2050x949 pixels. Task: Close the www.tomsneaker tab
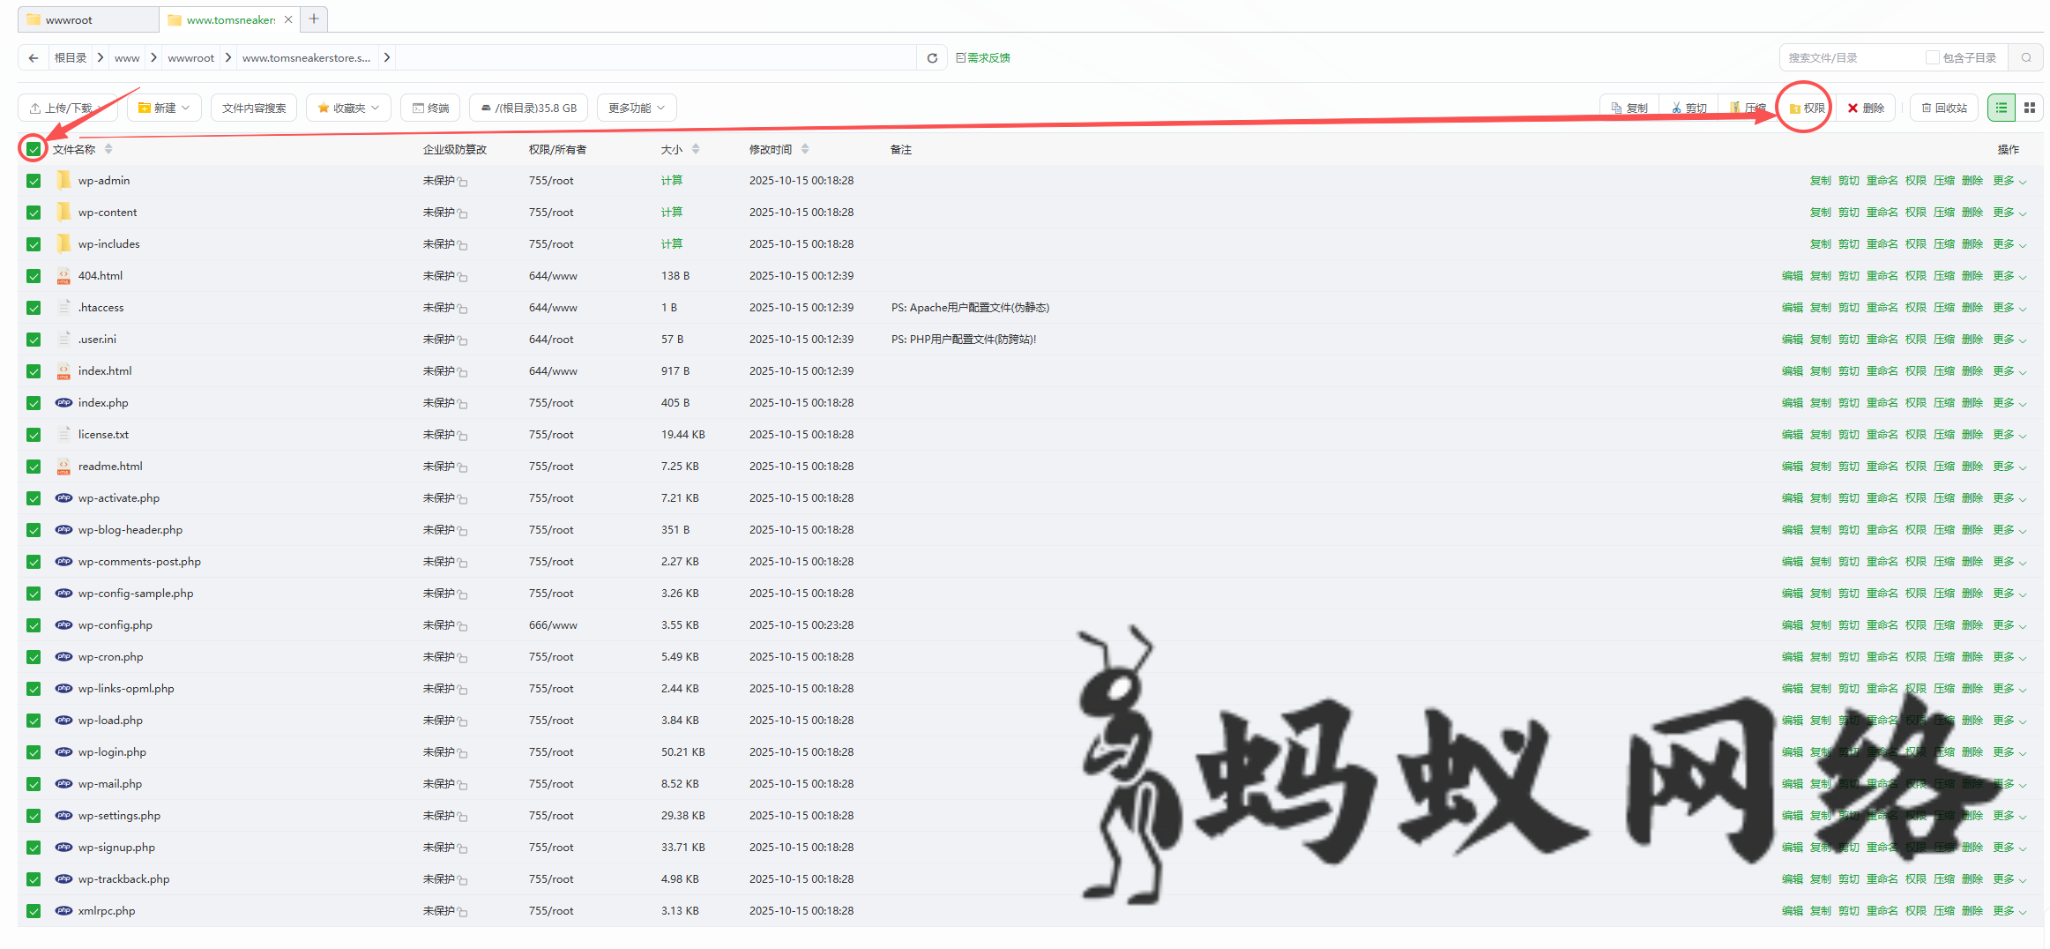[288, 19]
